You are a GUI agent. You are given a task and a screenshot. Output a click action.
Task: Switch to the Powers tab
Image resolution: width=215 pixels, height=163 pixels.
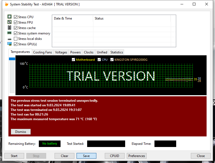click(75, 52)
